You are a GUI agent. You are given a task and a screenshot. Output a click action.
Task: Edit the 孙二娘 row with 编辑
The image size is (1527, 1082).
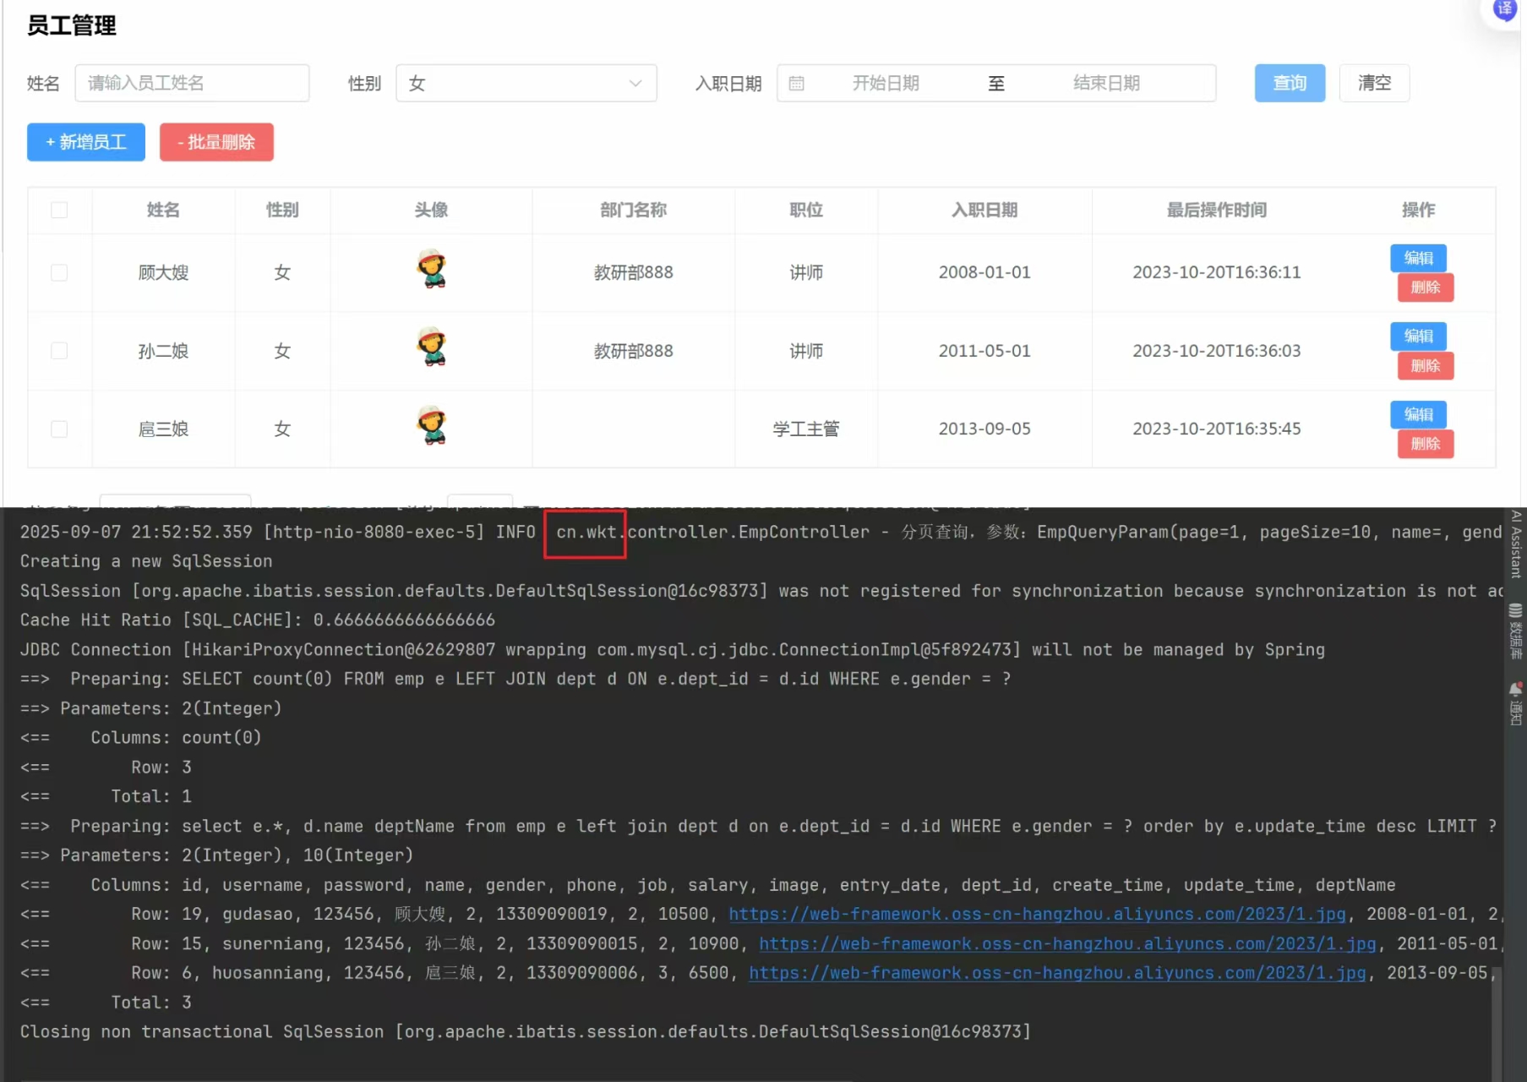click(x=1418, y=336)
